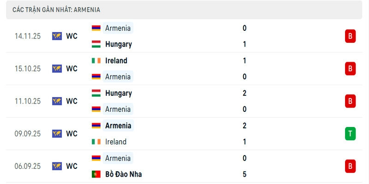Screen dimensions: 369x184
Task: Click the green T result badge
Action: (x=350, y=133)
